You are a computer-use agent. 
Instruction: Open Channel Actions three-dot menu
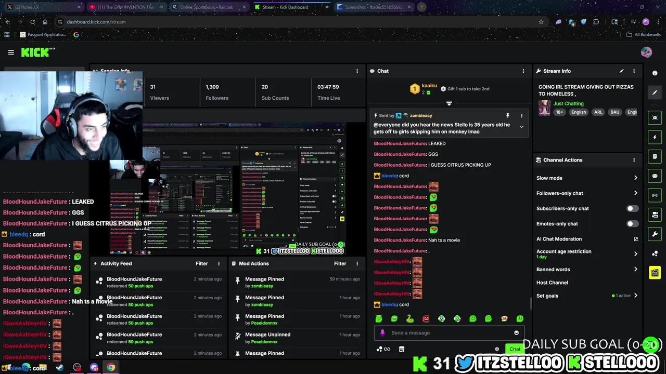coord(634,160)
